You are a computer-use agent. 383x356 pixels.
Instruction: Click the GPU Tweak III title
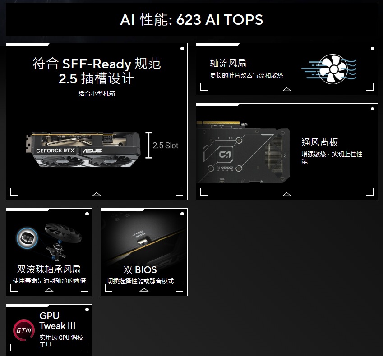pos(57,320)
